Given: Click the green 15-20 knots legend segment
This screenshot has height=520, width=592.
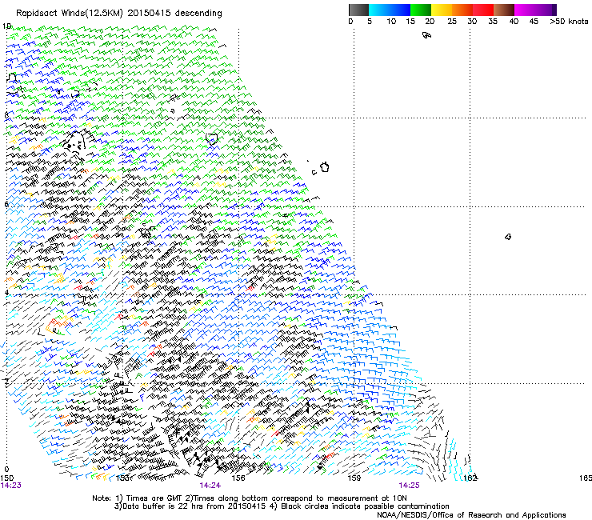Looking at the screenshot, I should click(x=421, y=10).
